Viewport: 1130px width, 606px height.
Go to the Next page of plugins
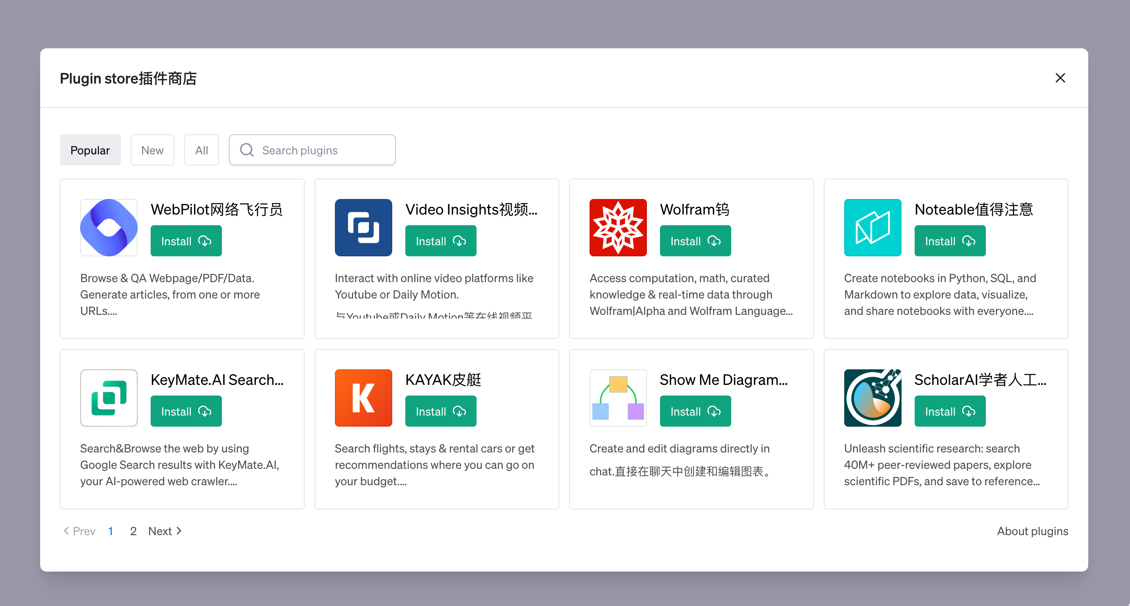(165, 531)
